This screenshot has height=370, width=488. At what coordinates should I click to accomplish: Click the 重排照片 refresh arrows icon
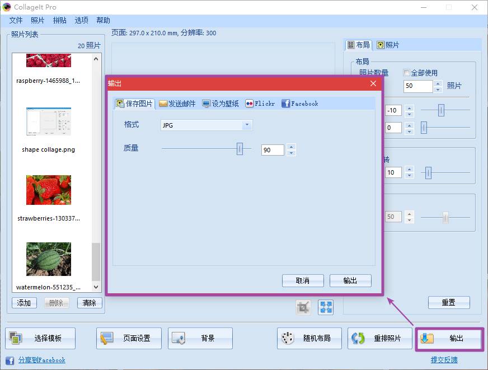[358, 338]
